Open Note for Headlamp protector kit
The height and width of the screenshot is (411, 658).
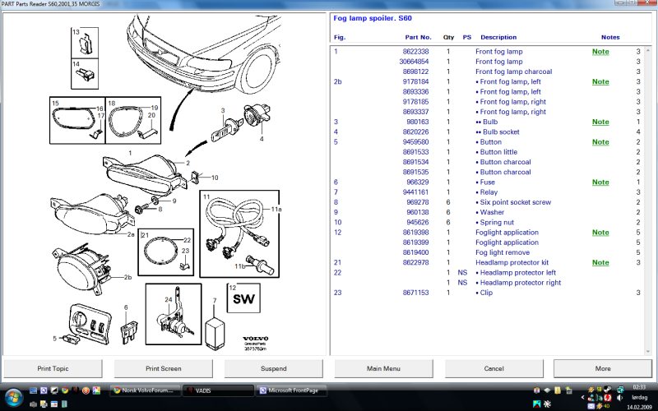600,262
